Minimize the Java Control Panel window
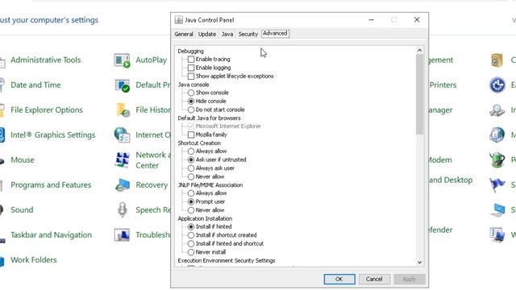The width and height of the screenshot is (516, 290). (x=372, y=19)
